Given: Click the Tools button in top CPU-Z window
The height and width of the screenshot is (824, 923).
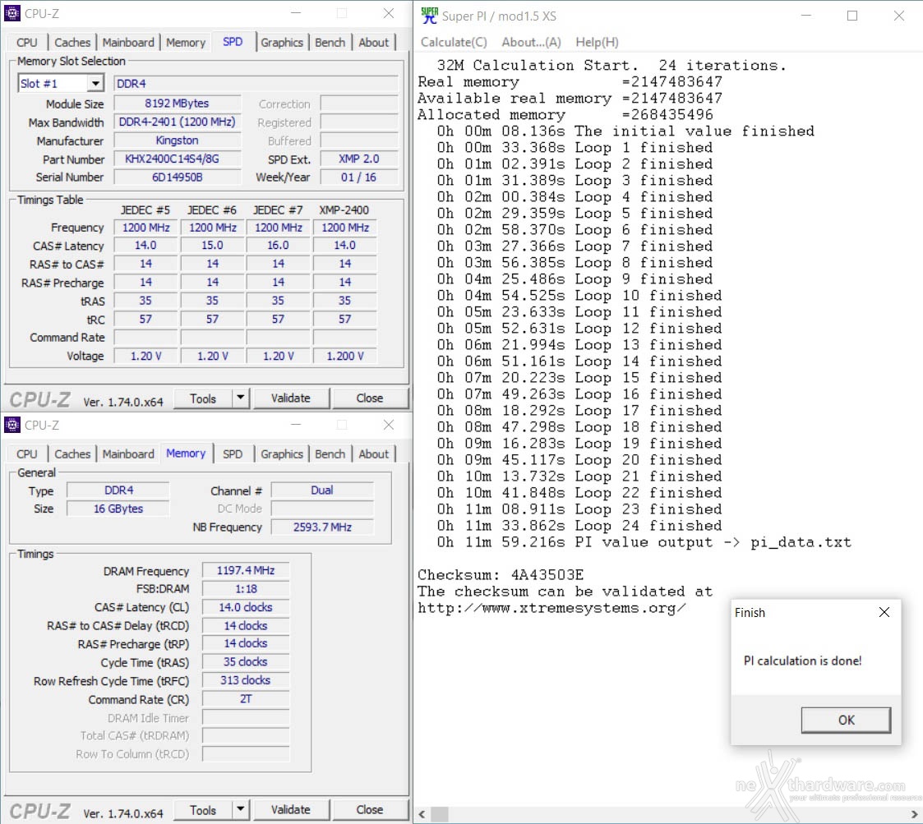Looking at the screenshot, I should [x=203, y=398].
